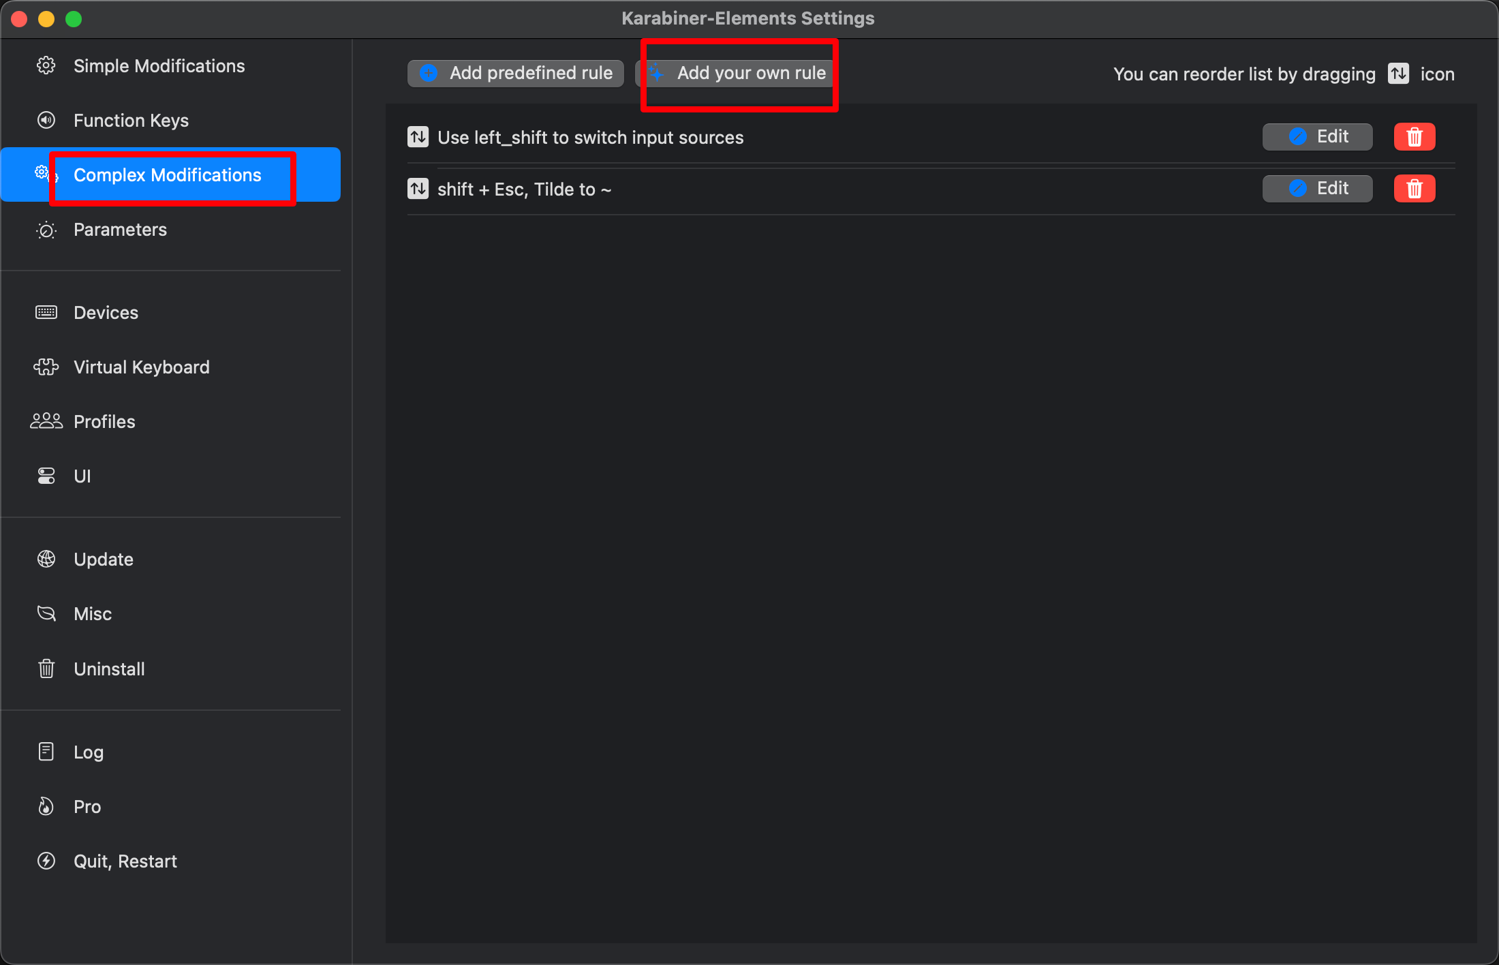Screen dimensions: 1499x965
Task: Click reorder handle for left_shift rule
Action: (x=418, y=137)
